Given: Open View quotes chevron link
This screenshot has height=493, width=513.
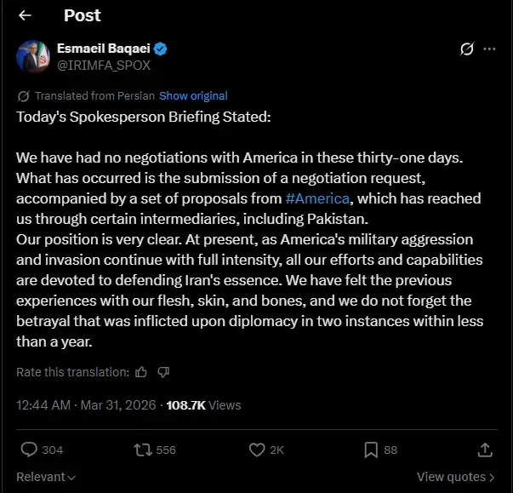Looking at the screenshot, I should point(455,477).
